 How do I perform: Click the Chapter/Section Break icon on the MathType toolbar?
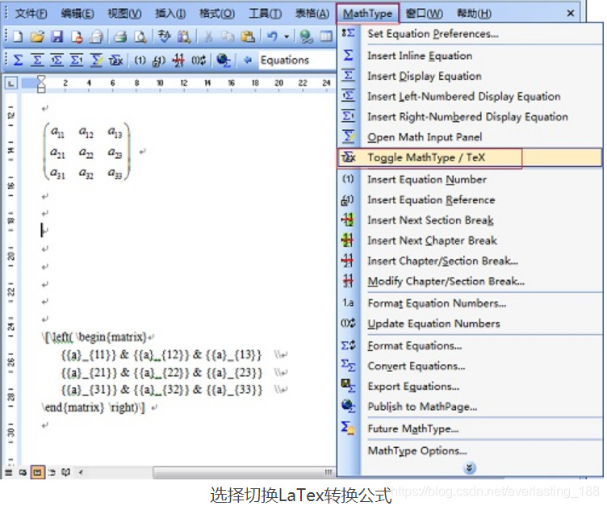point(178,61)
